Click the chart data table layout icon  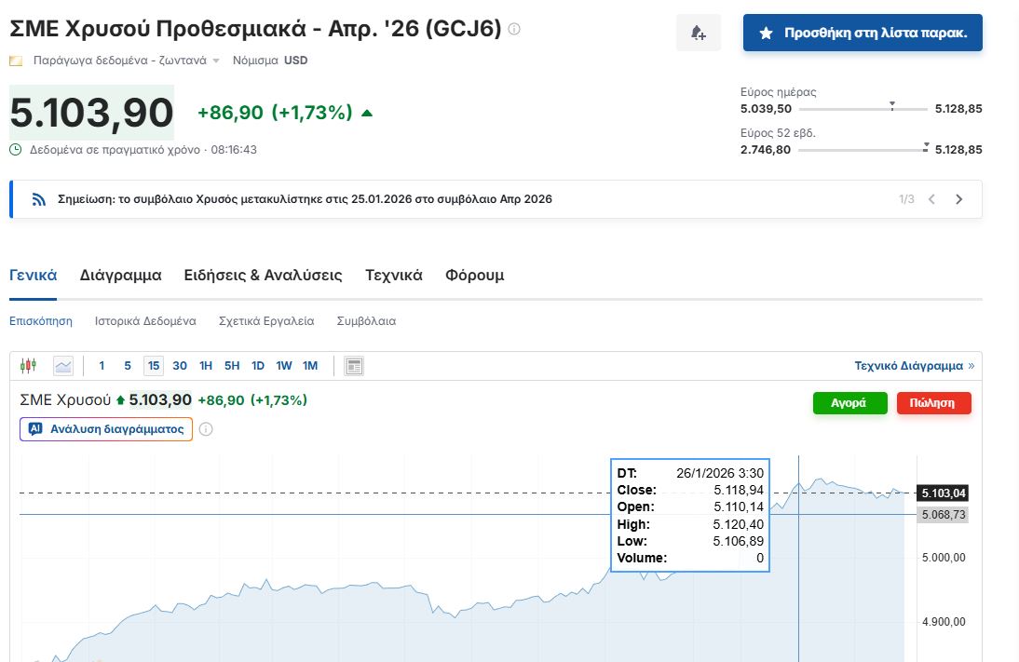354,366
